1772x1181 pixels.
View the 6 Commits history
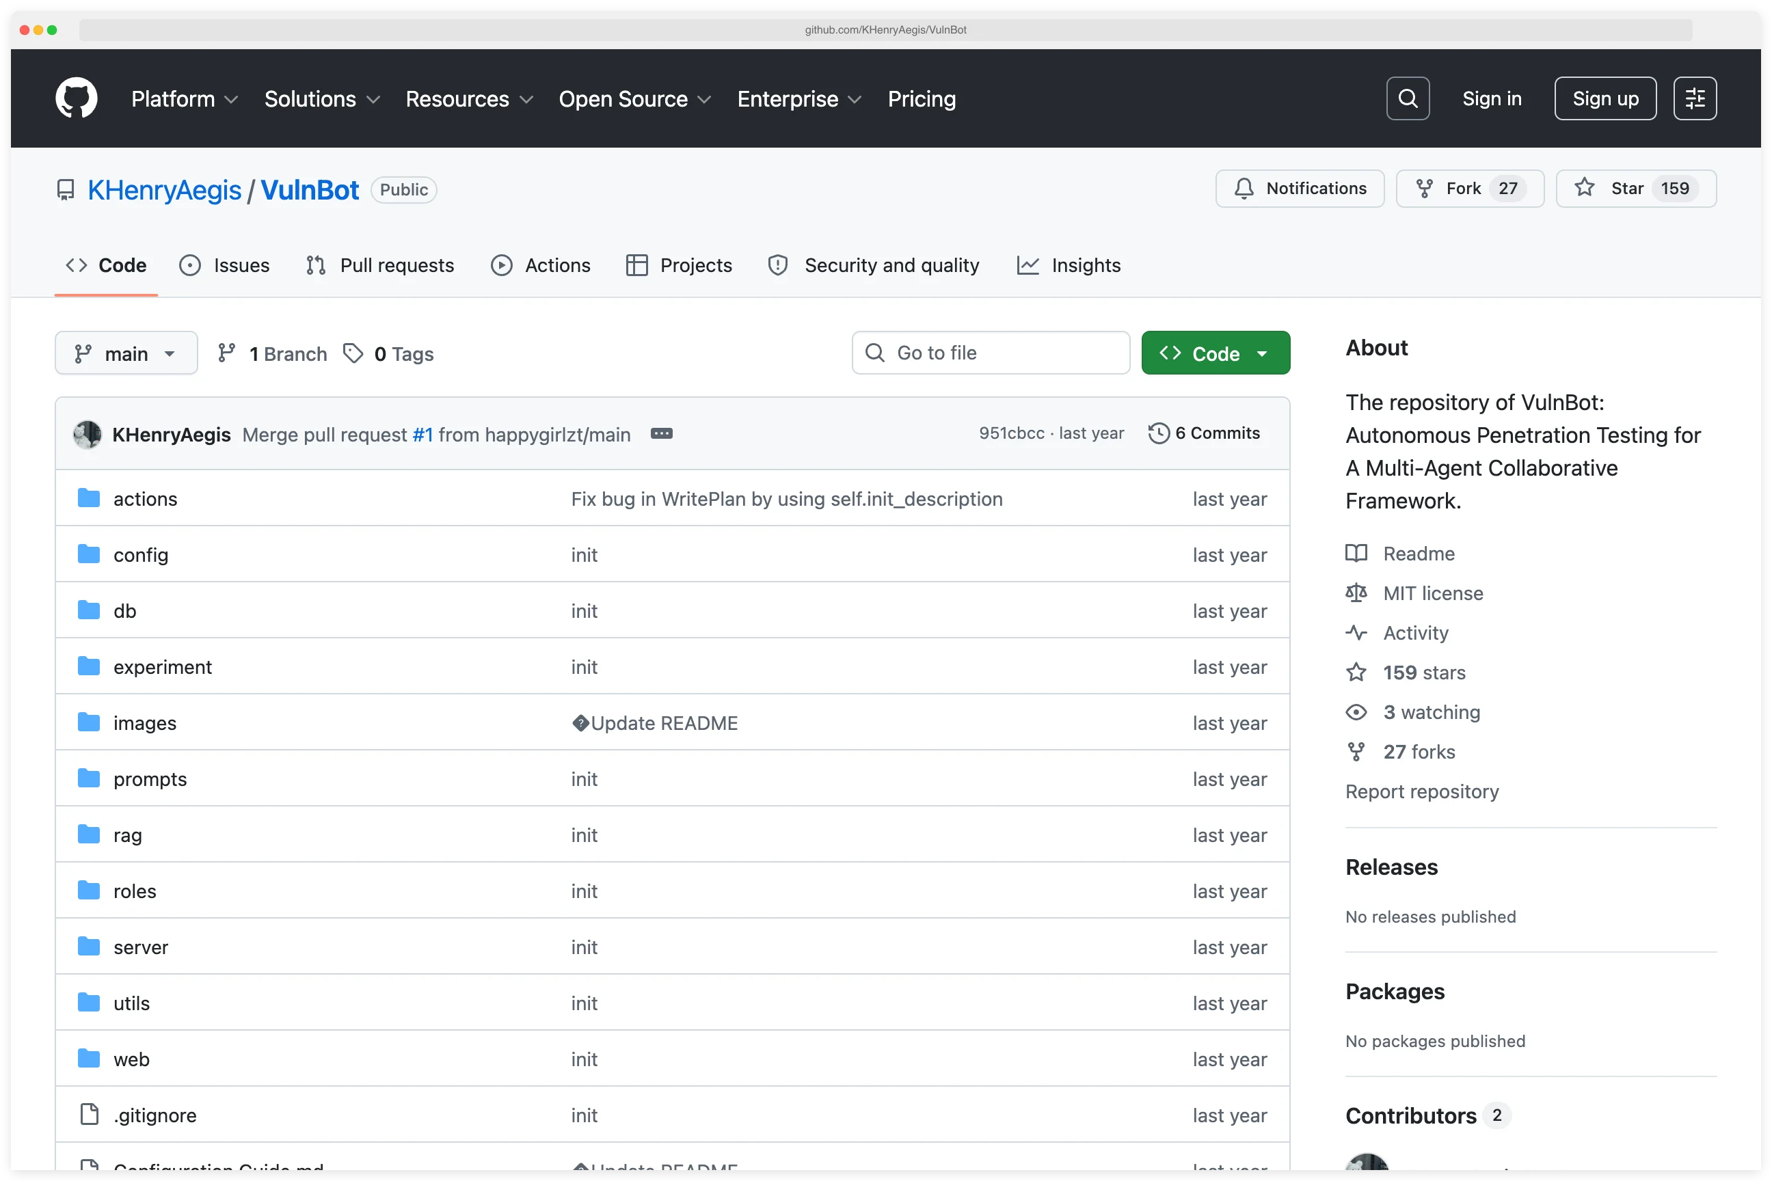(1204, 433)
